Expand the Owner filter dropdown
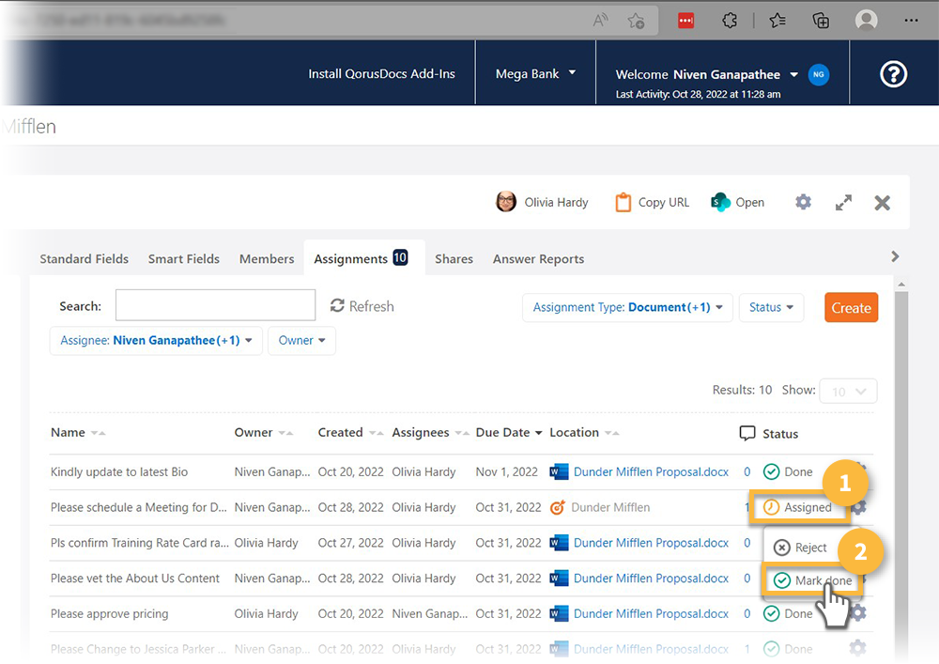The height and width of the screenshot is (664, 939). pos(301,341)
